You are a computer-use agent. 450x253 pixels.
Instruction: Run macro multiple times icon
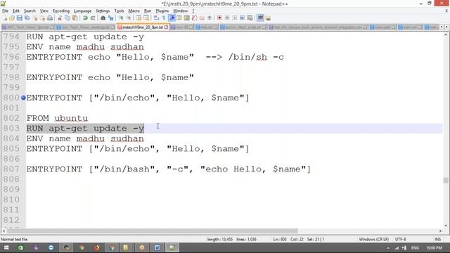pos(242,18)
